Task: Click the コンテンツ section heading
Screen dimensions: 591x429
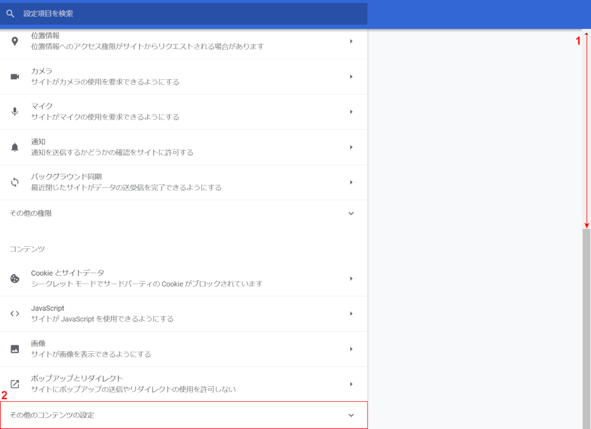Action: click(27, 249)
